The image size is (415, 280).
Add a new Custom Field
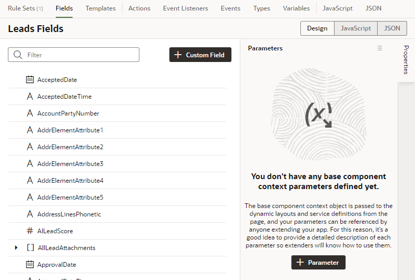tap(200, 55)
